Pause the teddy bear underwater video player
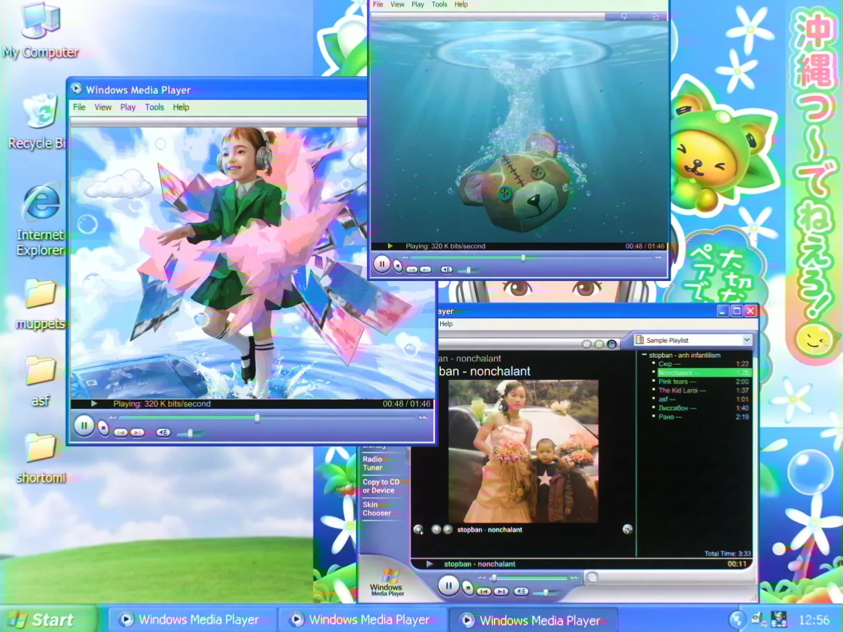The image size is (843, 632). 382,264
